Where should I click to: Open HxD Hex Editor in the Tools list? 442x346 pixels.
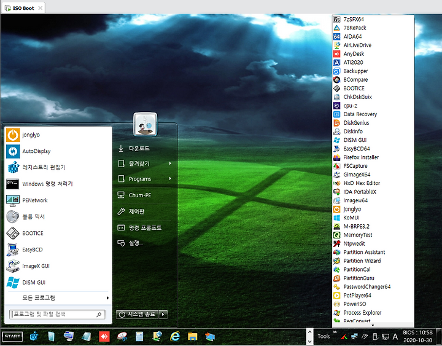coord(373,183)
